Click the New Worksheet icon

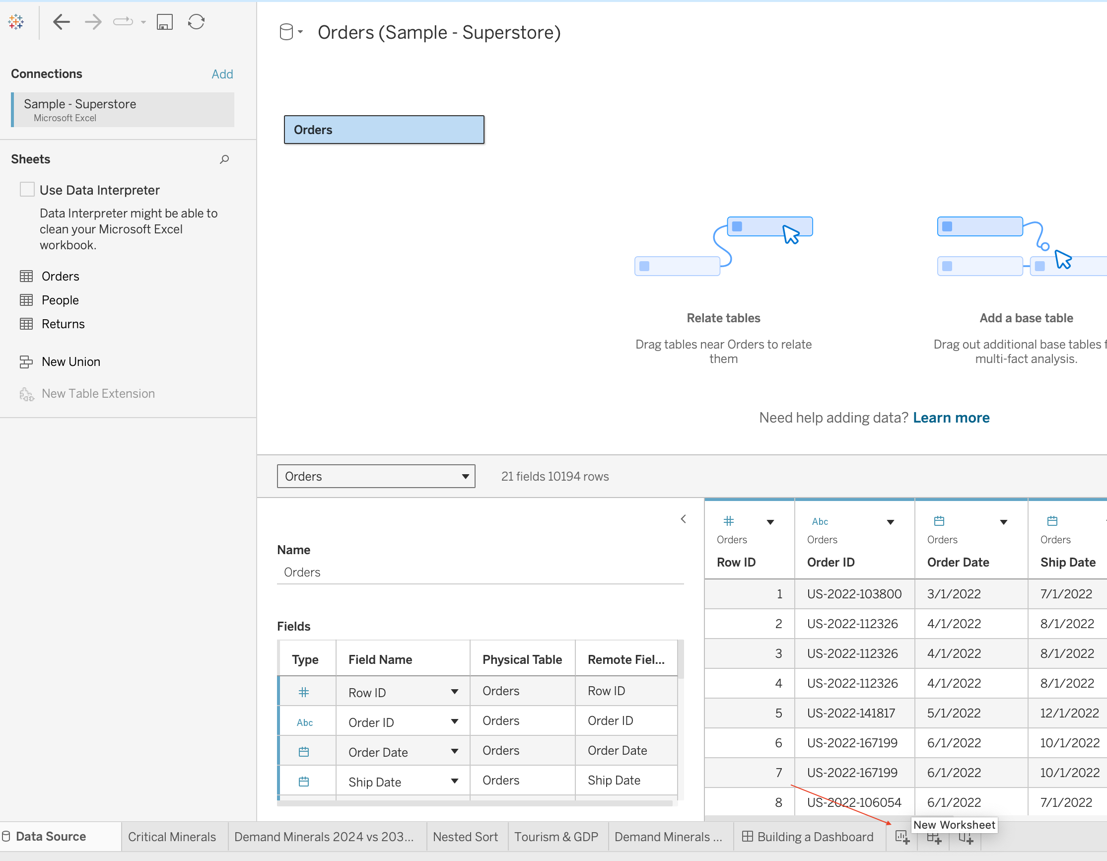click(x=902, y=837)
